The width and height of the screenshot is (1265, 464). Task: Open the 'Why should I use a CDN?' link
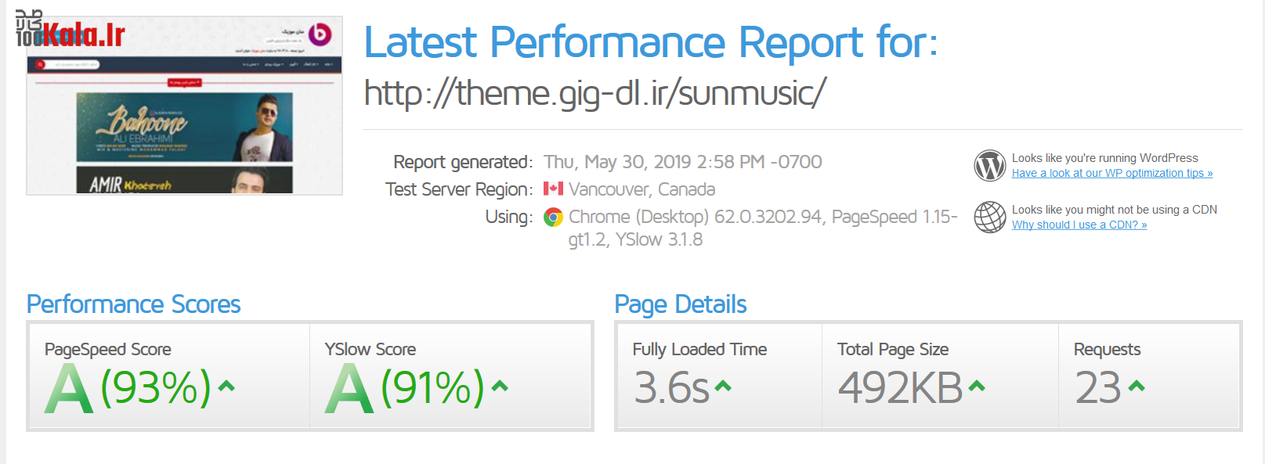tap(1079, 225)
